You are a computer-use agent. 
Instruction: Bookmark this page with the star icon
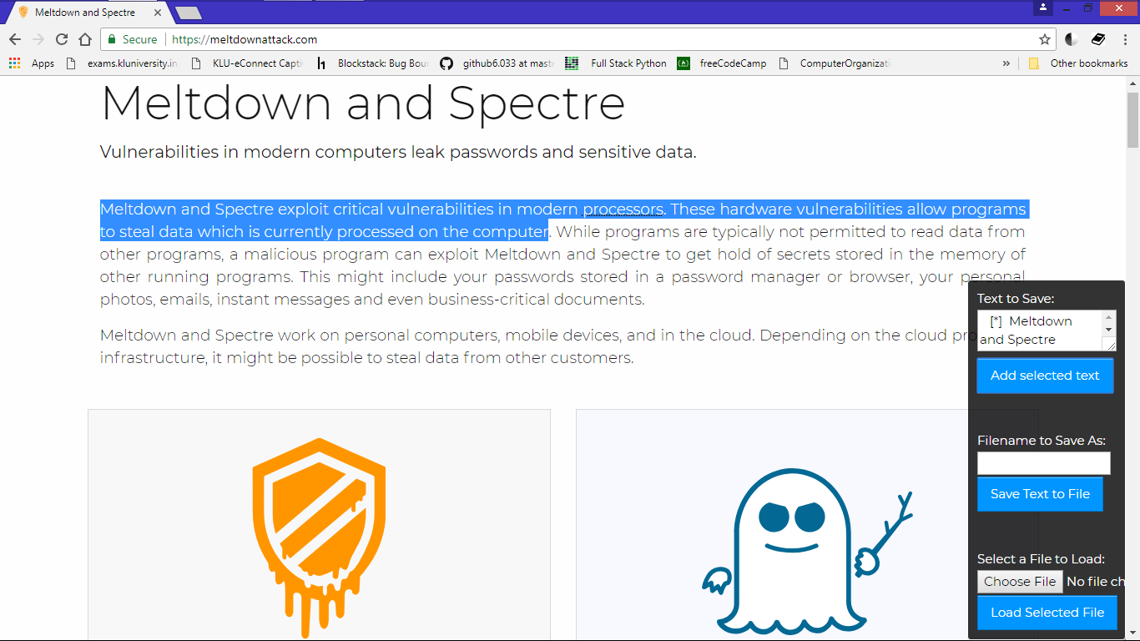[1044, 39]
